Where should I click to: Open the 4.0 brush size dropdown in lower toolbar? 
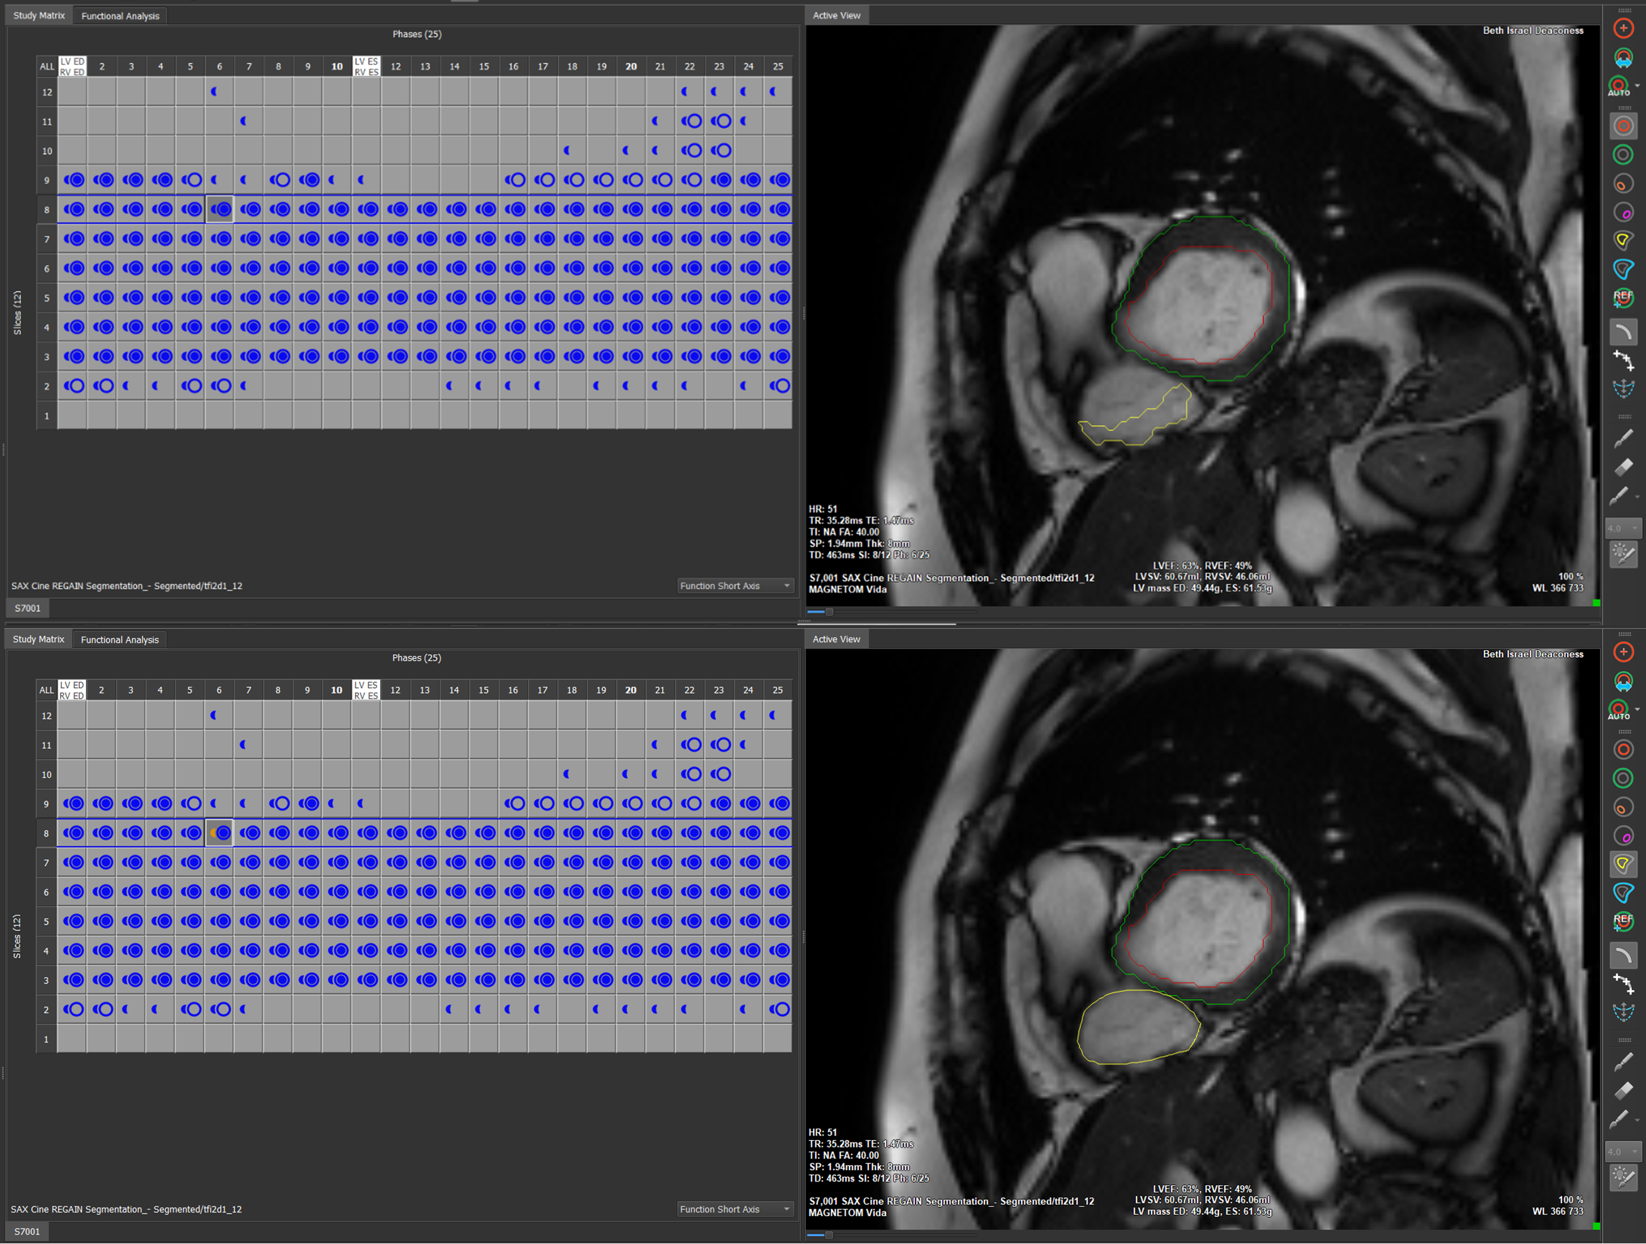coord(1623,1152)
